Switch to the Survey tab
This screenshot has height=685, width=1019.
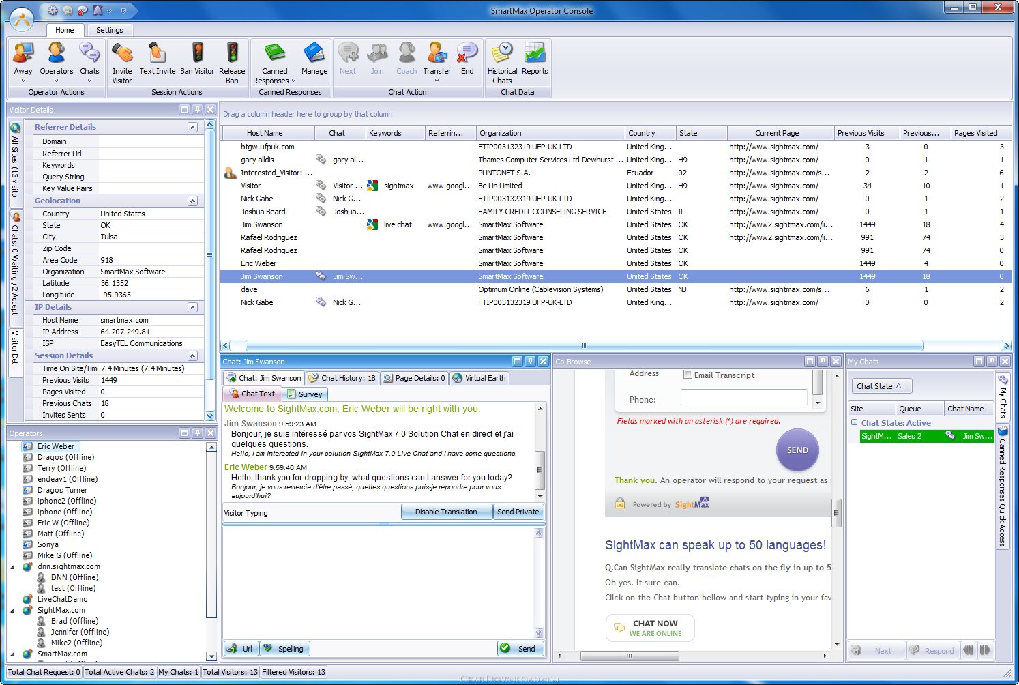(305, 394)
